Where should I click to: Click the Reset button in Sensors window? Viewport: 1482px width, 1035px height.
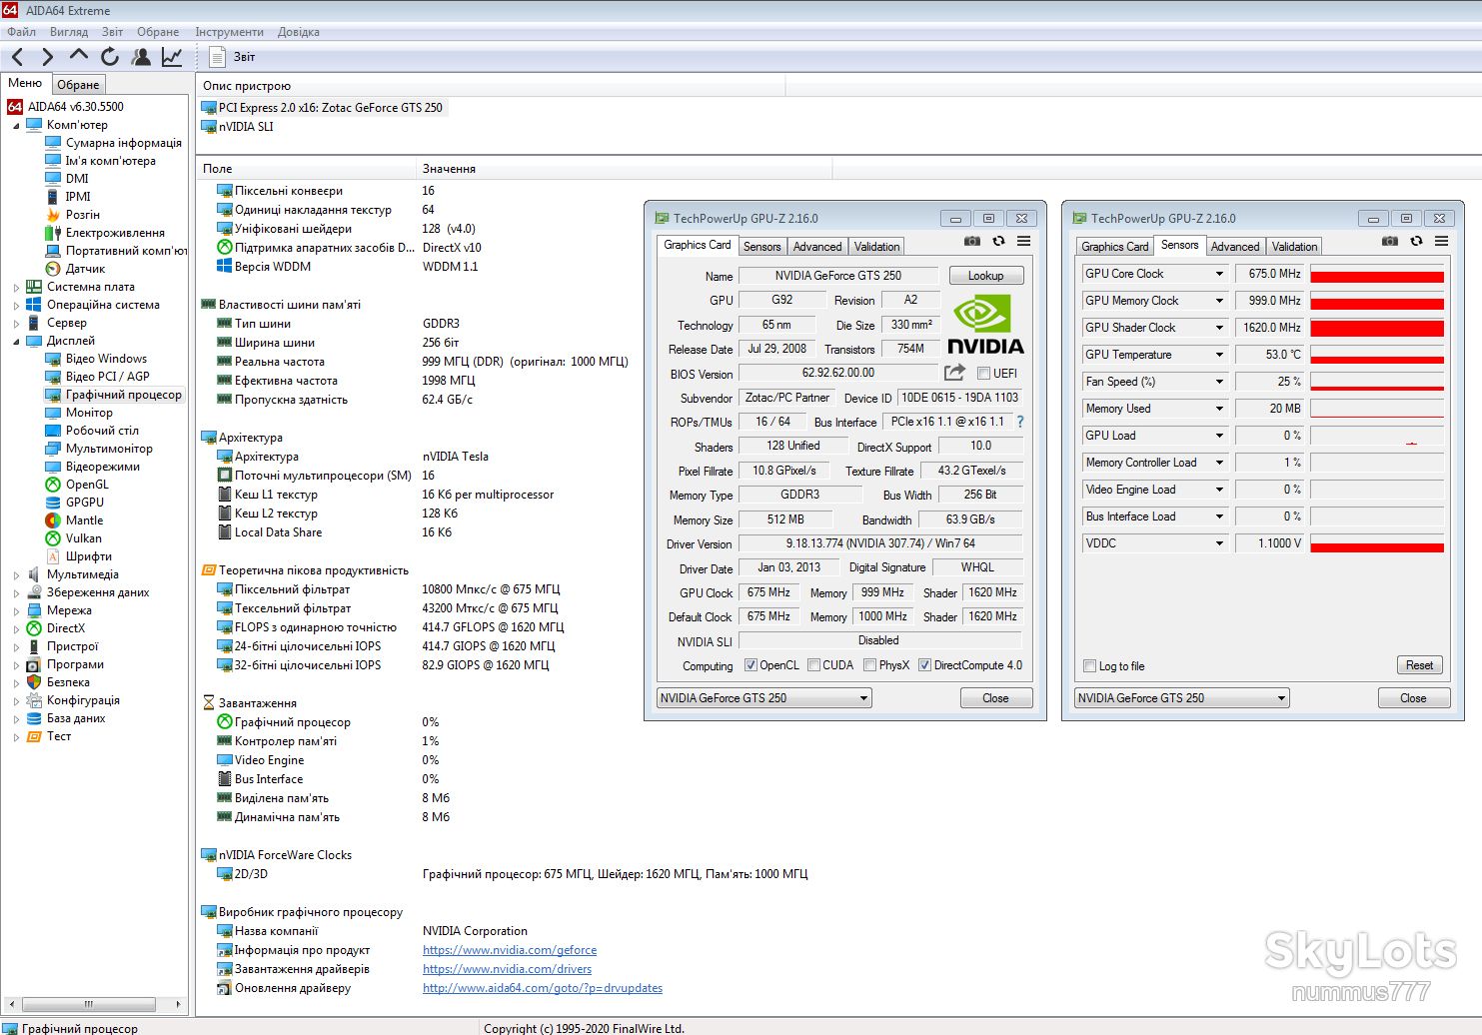(x=1419, y=665)
